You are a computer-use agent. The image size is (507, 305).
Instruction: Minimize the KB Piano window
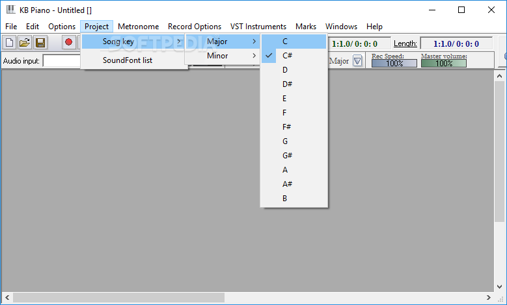pos(432,10)
